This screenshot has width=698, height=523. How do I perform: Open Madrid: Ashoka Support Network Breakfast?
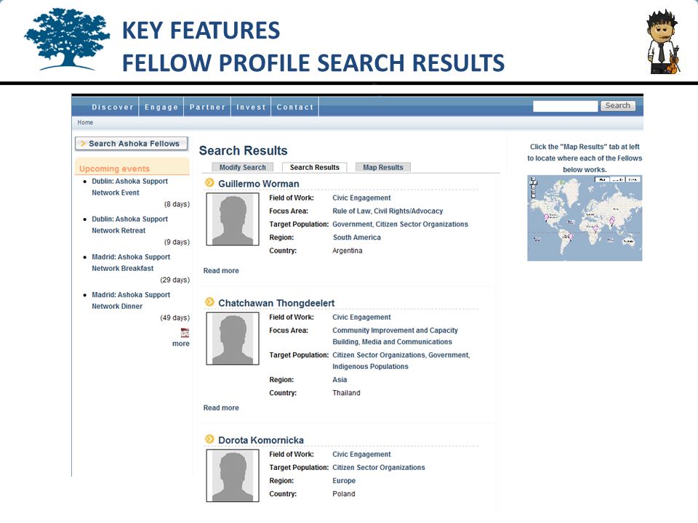(131, 262)
